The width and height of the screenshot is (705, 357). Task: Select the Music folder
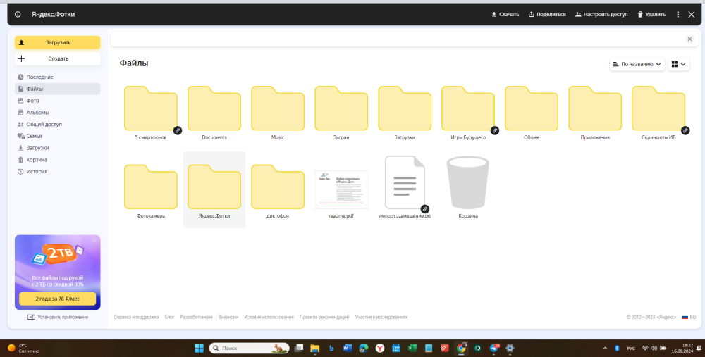pyautogui.click(x=277, y=108)
